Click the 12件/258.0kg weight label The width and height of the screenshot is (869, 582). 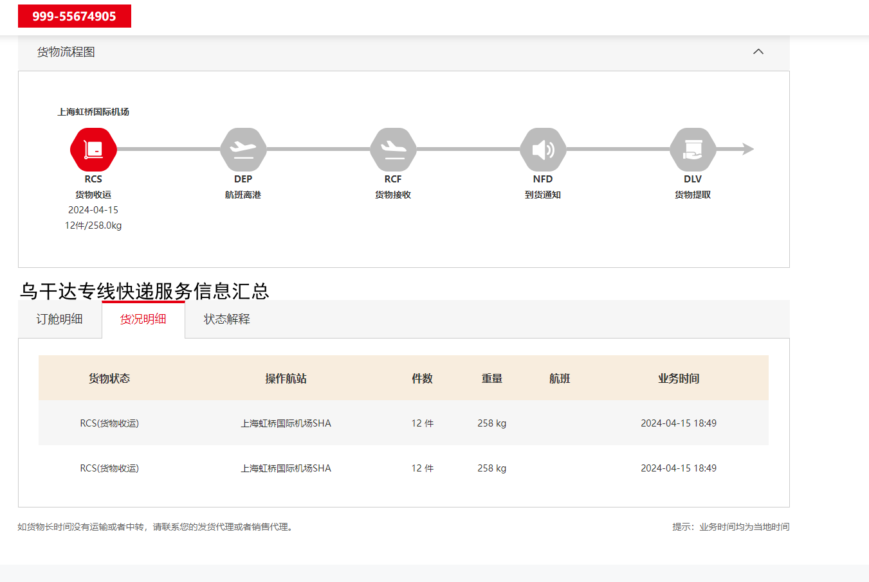pyautogui.click(x=93, y=225)
